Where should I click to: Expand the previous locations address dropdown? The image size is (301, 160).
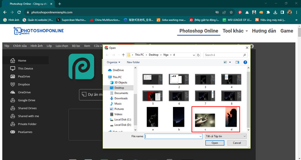pyautogui.click(x=194, y=55)
